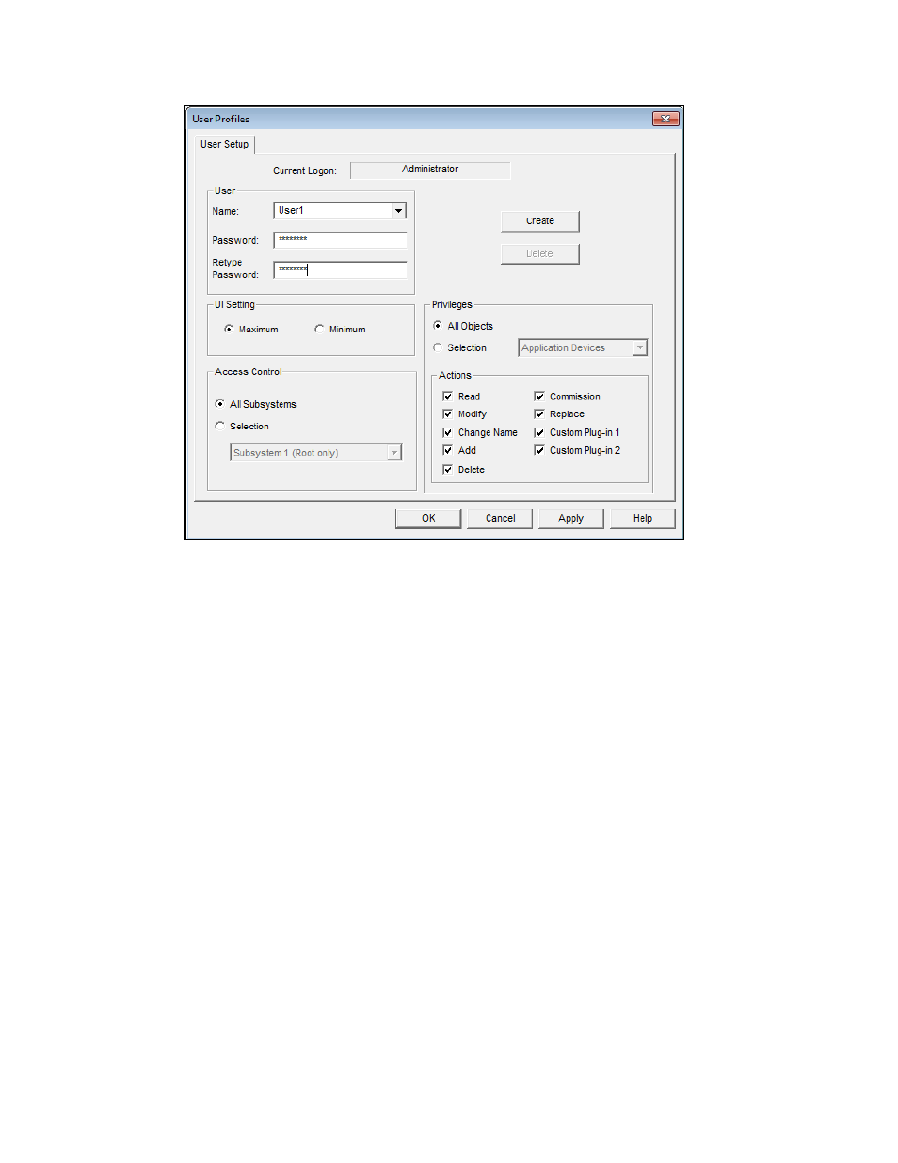Toggle Custom Plug-in 2 checkbox
Viewport: 898px width, 1163px height.
(x=539, y=451)
